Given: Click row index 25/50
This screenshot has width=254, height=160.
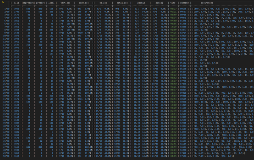Looking at the screenshot, I should coord(6,81).
